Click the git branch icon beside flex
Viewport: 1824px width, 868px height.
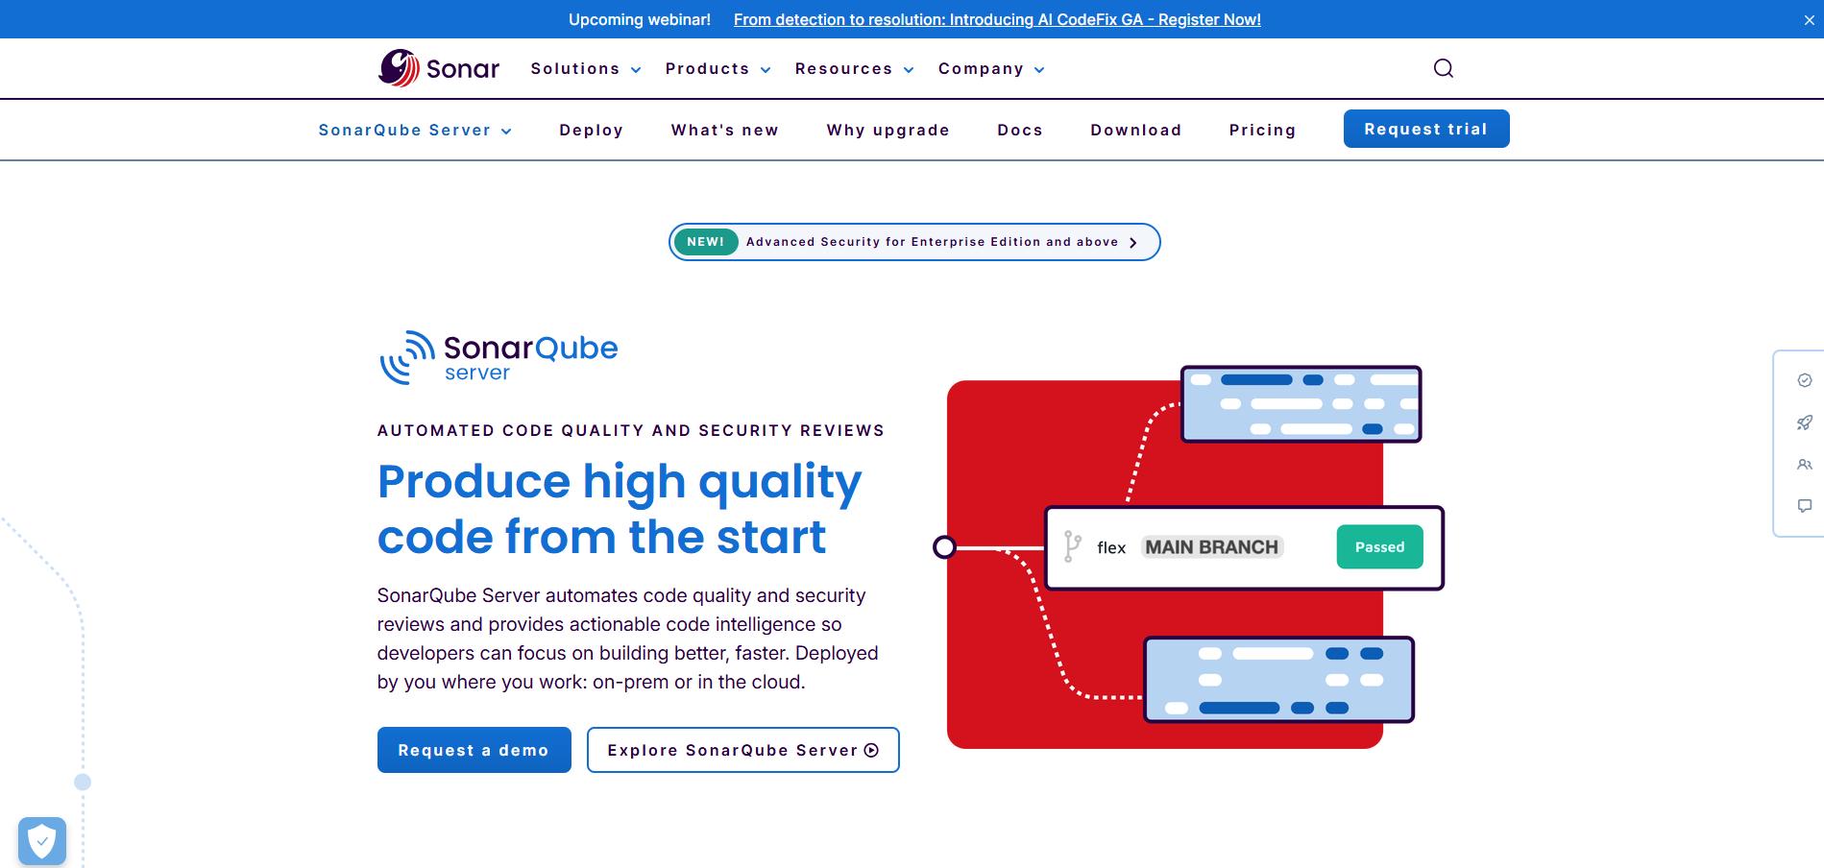point(1073,547)
